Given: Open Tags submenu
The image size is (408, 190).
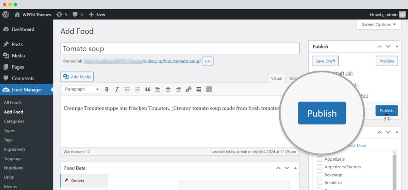Looking at the screenshot, I should pyautogui.click(x=8, y=140).
